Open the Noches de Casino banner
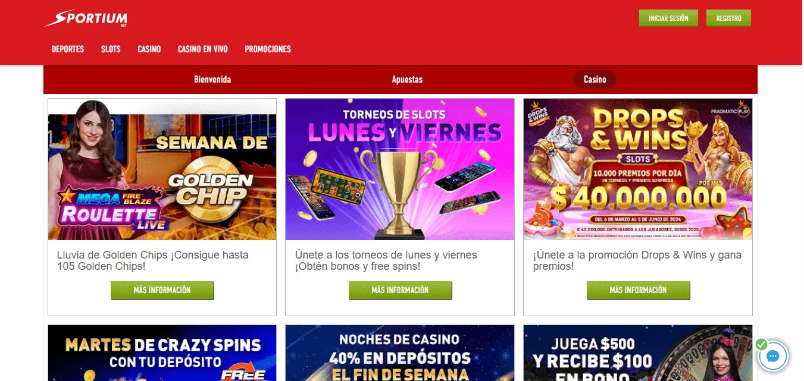 (400, 353)
